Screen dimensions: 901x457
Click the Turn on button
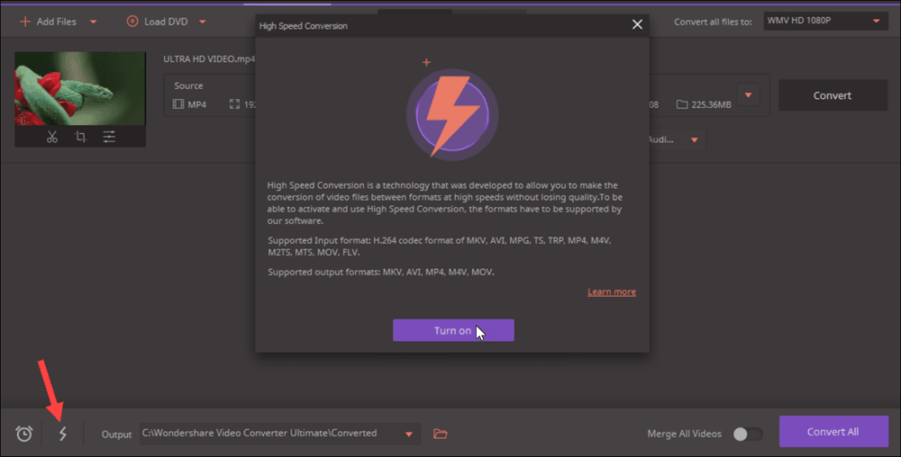(x=453, y=330)
